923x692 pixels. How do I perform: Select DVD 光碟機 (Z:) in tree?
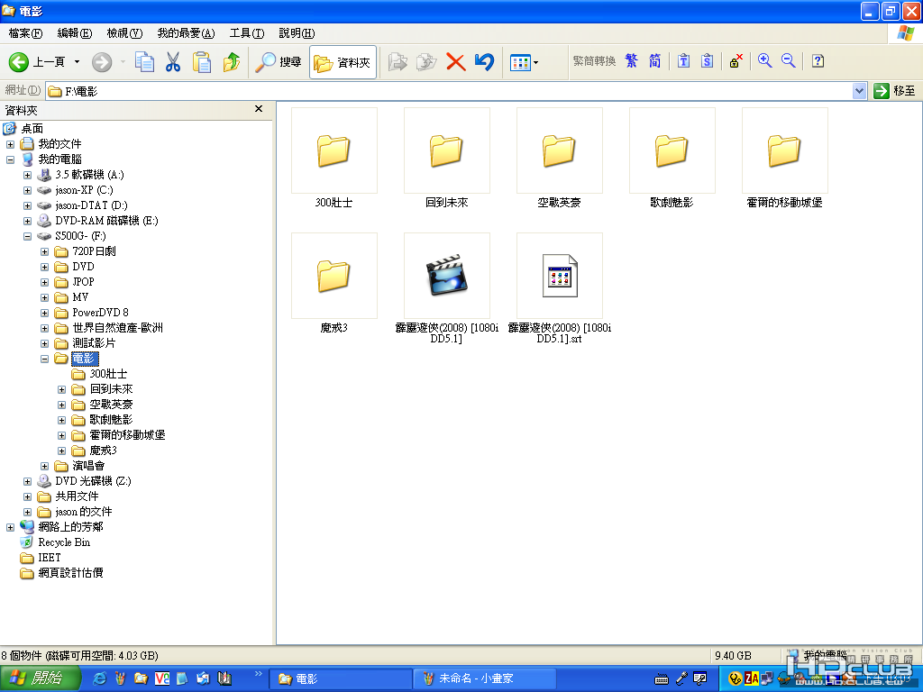(x=93, y=481)
